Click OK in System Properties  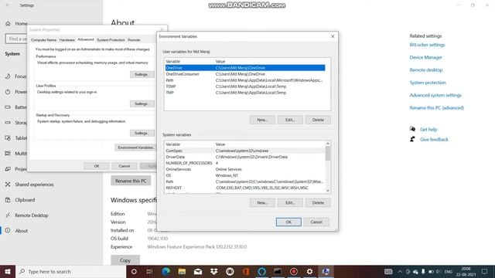[97, 166]
